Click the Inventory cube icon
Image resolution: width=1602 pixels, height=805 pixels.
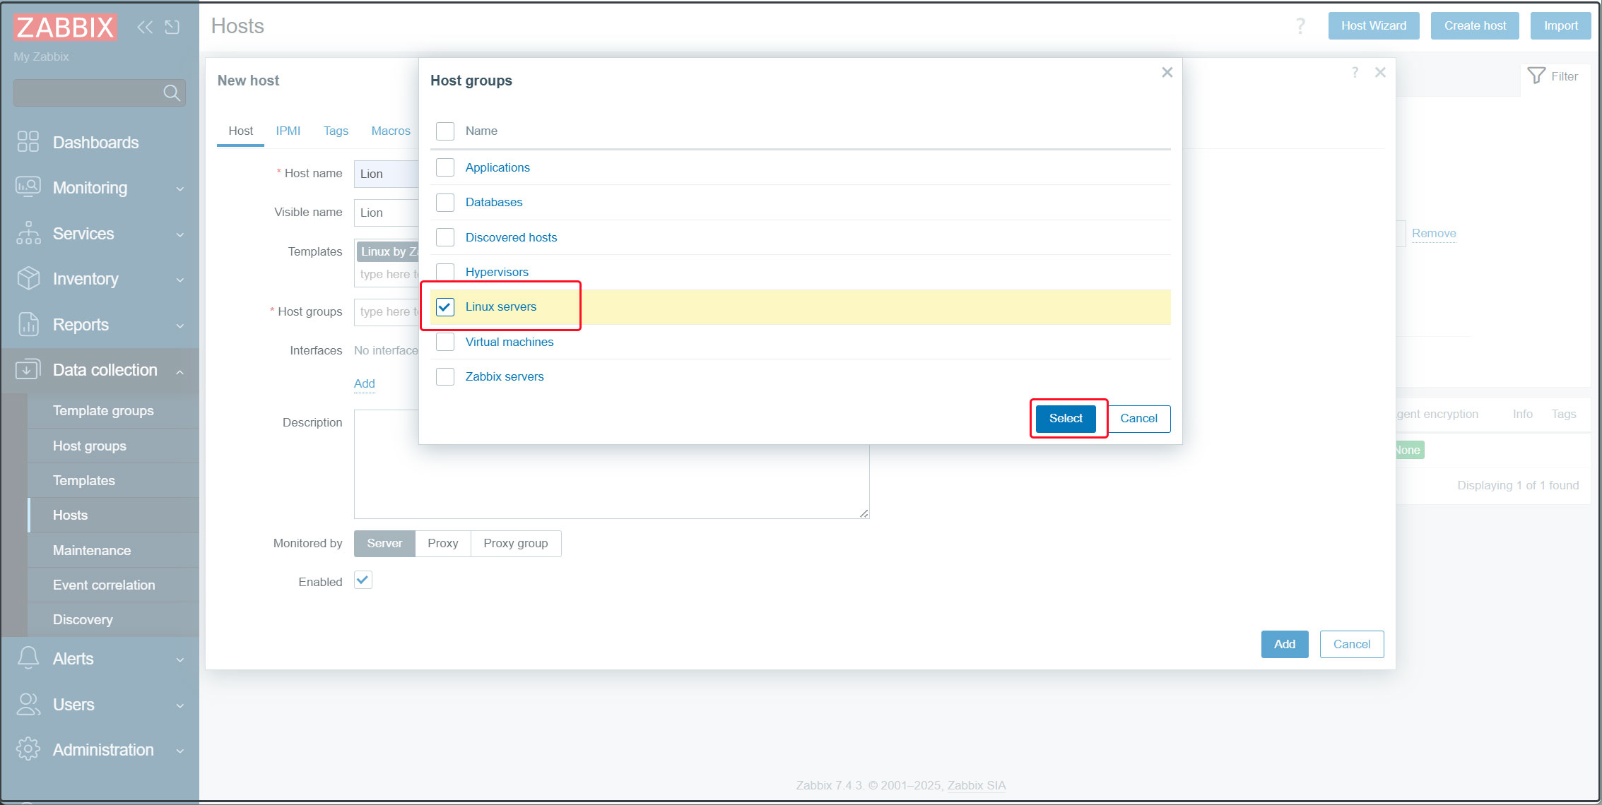28,278
